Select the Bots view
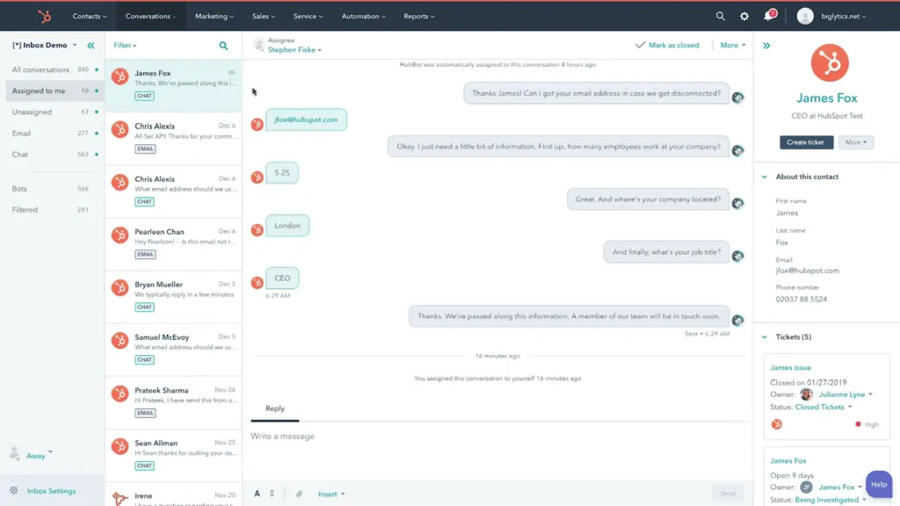 pos(54,188)
